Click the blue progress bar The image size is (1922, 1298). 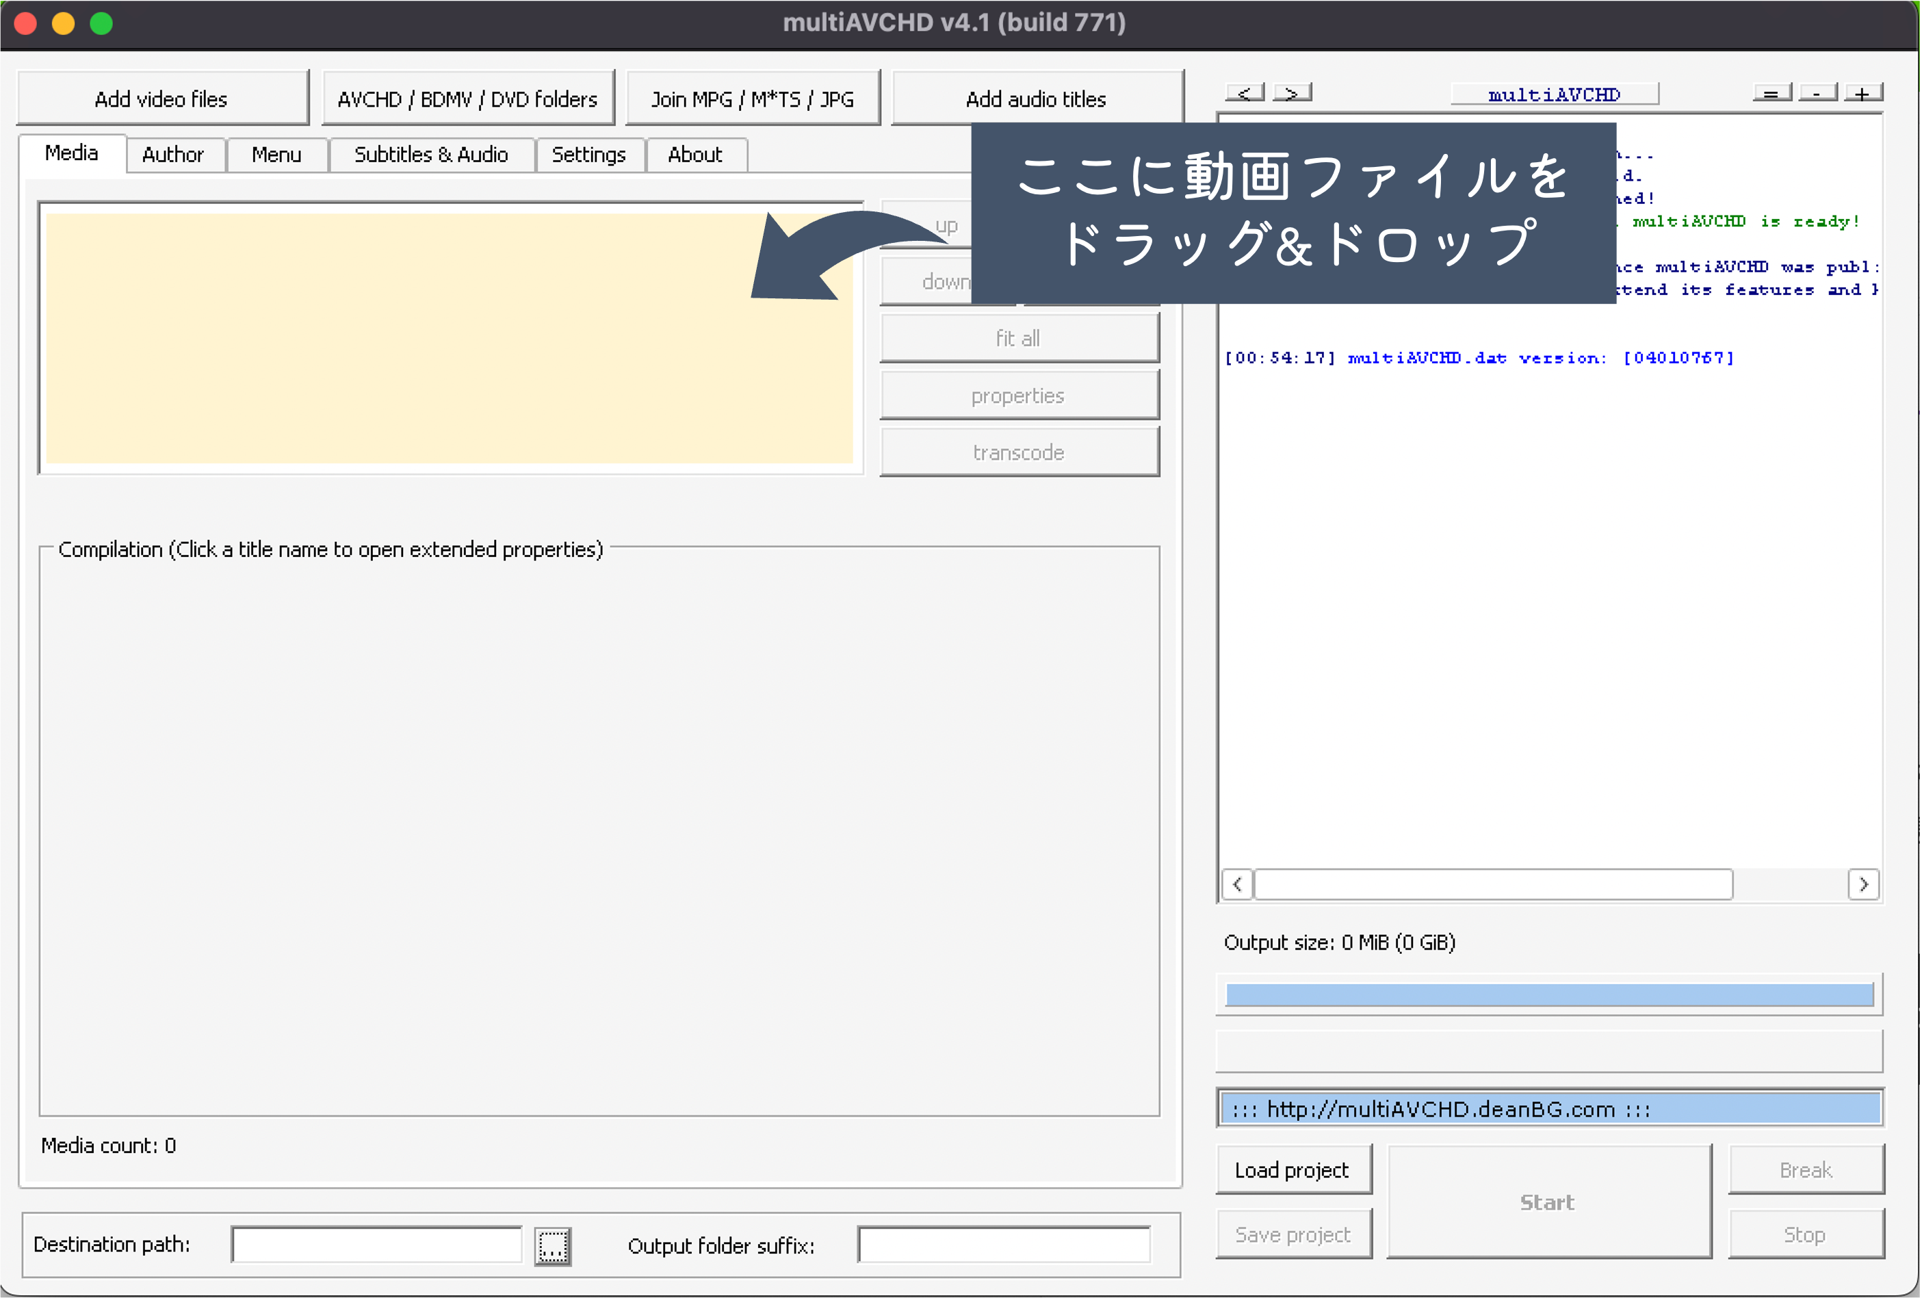[x=1548, y=993]
